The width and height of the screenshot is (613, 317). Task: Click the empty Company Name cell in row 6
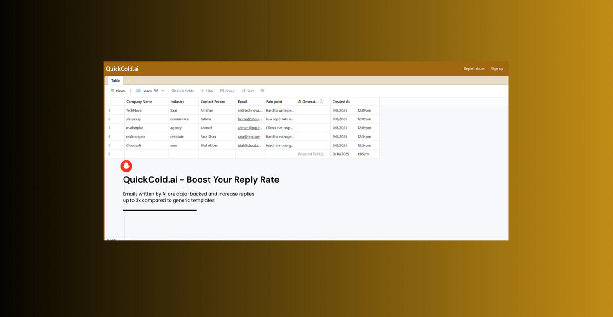[x=146, y=154]
